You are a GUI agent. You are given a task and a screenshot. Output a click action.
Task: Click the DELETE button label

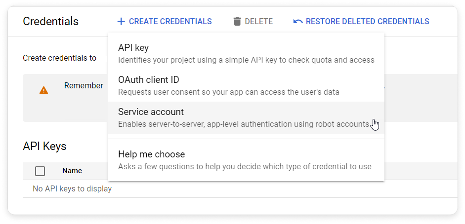[x=258, y=21]
